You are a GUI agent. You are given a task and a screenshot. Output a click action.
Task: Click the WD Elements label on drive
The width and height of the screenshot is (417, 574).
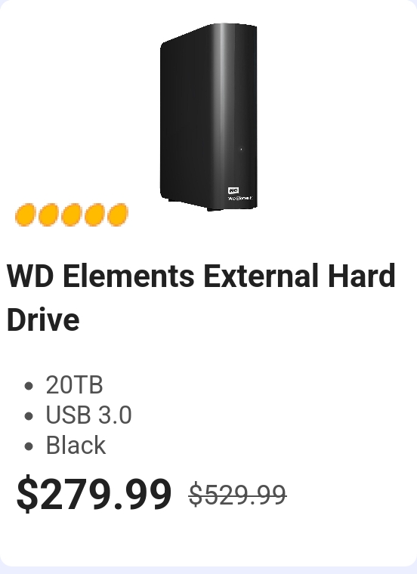point(240,198)
